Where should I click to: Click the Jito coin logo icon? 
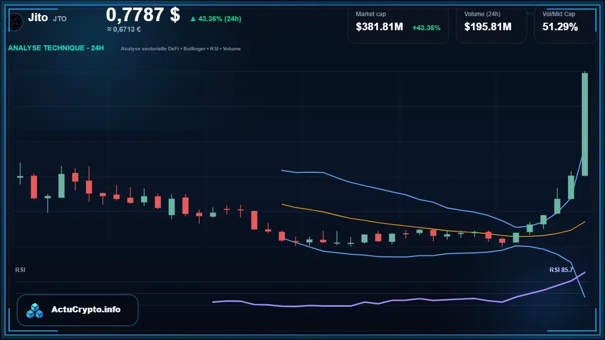click(x=14, y=21)
